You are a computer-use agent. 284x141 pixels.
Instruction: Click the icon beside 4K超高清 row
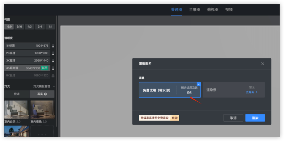(53, 68)
